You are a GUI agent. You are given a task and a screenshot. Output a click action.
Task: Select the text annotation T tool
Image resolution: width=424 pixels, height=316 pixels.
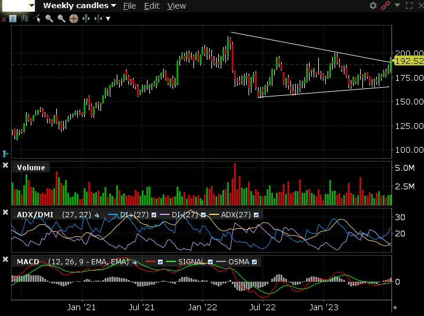[13, 19]
